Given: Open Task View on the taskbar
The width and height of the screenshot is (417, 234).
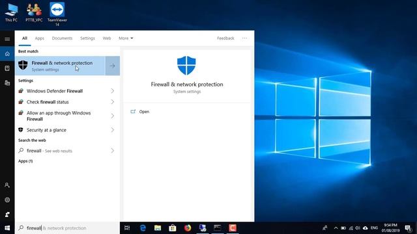Looking at the screenshot, I should point(127,228).
